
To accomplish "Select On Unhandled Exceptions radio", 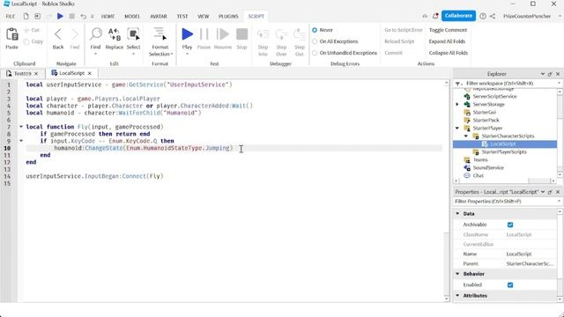I will [315, 53].
